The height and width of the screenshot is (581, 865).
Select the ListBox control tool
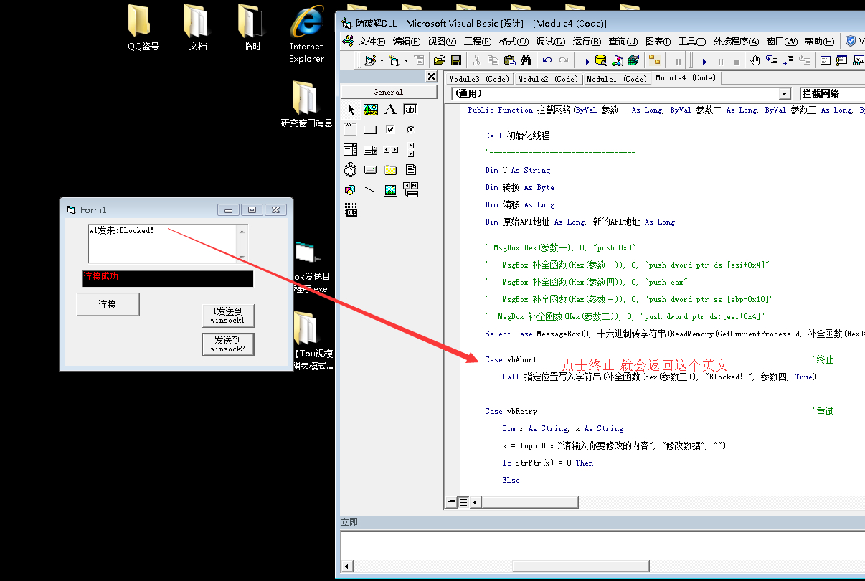370,150
